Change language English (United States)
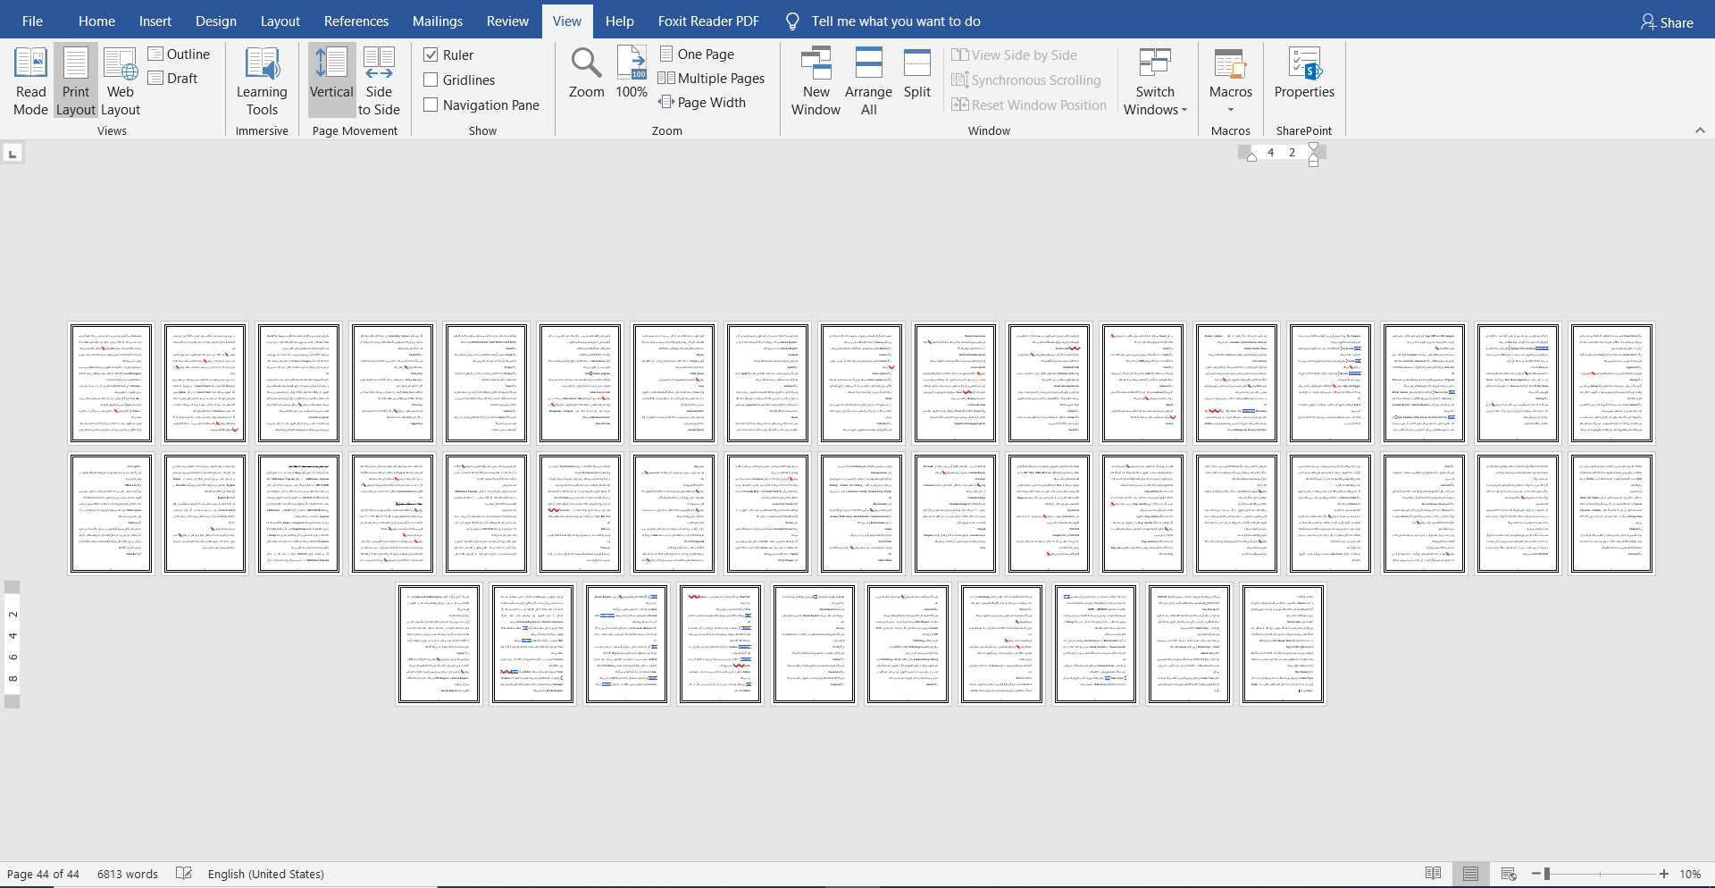 (266, 874)
